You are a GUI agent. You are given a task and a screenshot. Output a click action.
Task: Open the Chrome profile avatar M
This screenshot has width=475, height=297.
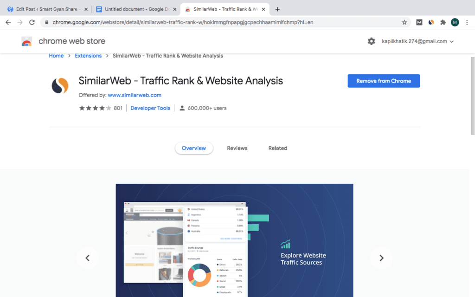455,22
